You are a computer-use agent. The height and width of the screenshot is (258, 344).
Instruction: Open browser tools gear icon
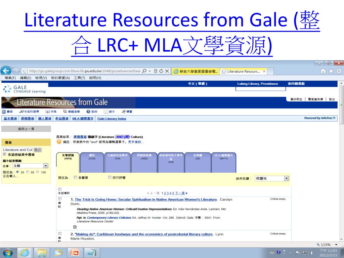point(339,71)
